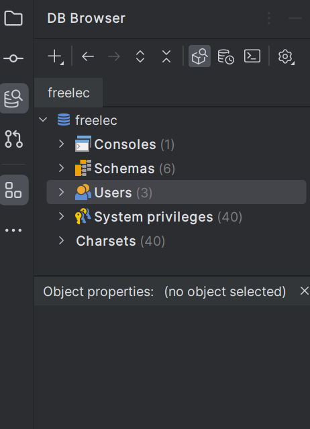Image resolution: width=310 pixels, height=429 pixels.
Task: Collapse all tree nodes icon
Action: coord(166,56)
